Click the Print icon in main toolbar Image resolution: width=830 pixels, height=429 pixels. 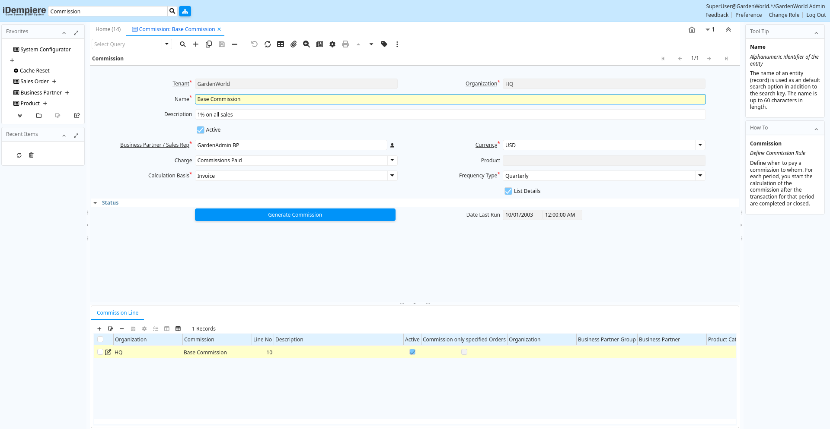345,44
